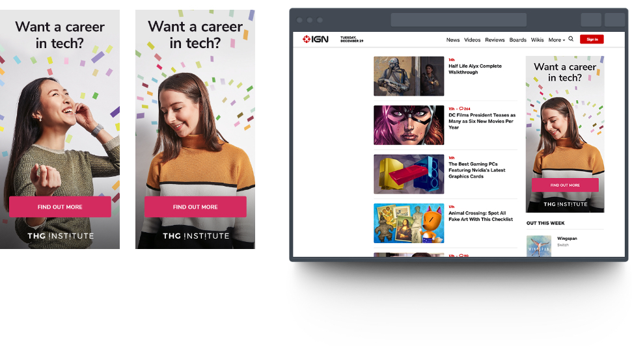Select the Boards navigation item
Screen dimensions: 632x355
coord(517,40)
